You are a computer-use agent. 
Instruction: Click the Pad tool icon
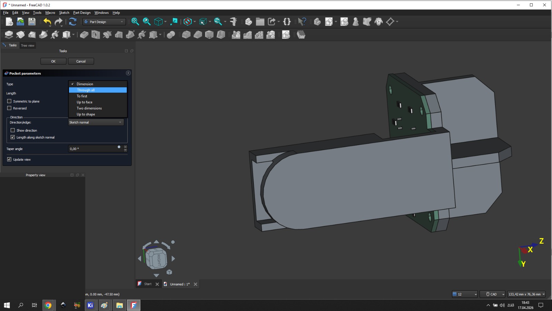pyautogui.click(x=9, y=35)
